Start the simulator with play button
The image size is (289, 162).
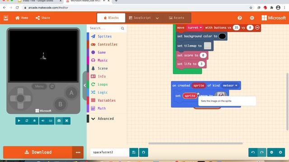tap(19, 121)
